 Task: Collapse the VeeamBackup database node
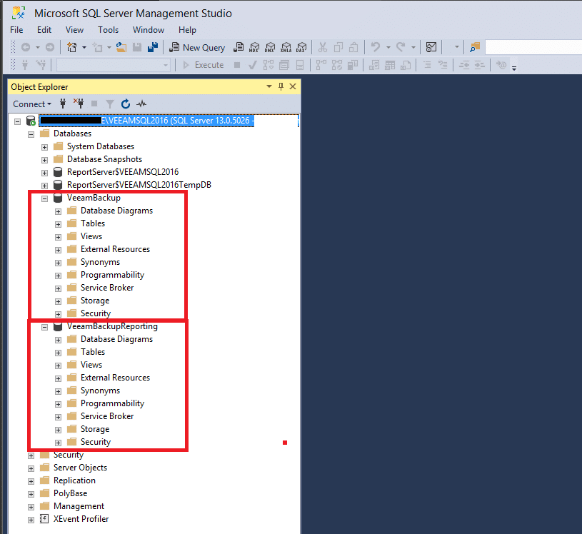pyautogui.click(x=44, y=198)
